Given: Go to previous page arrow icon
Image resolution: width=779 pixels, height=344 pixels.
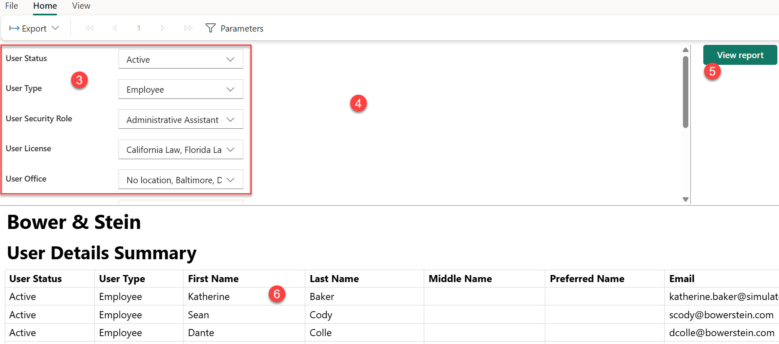Looking at the screenshot, I should [114, 28].
